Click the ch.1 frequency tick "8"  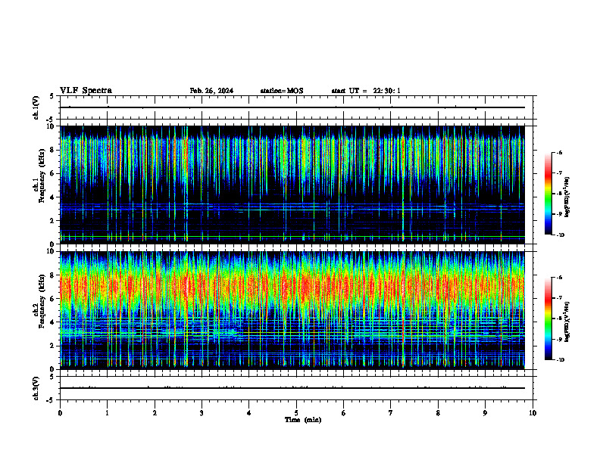click(x=53, y=150)
